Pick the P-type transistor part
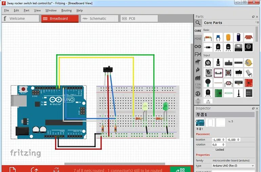 point(218,47)
